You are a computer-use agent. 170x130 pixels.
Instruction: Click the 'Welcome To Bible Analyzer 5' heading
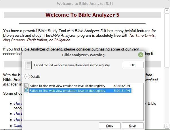tap(82, 15)
